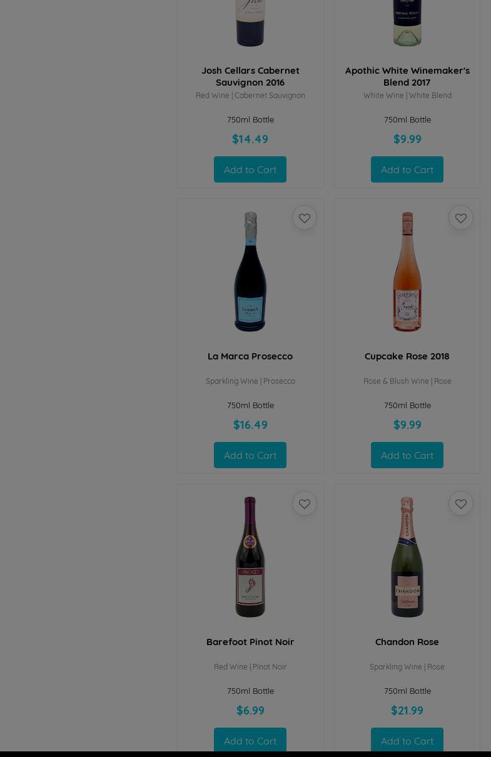View the Chandon Rose bottle image

[x=407, y=557]
